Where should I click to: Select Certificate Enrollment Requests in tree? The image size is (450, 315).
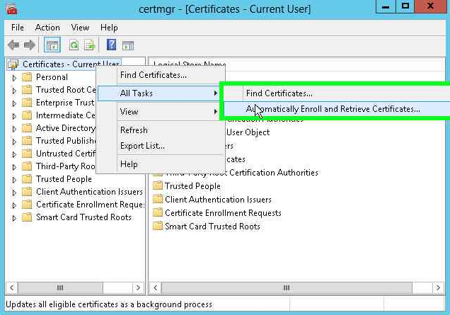coord(90,205)
